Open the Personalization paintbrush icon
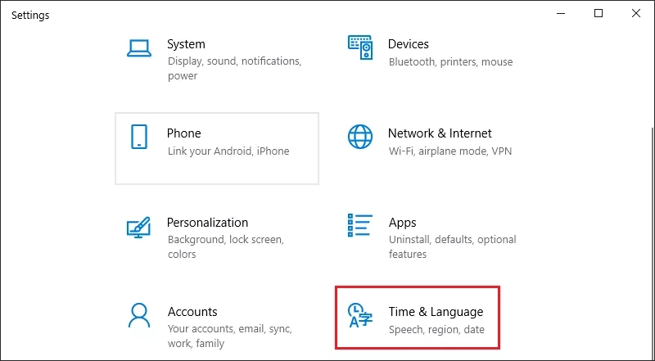Screen dimensions: 655x361 (138, 227)
